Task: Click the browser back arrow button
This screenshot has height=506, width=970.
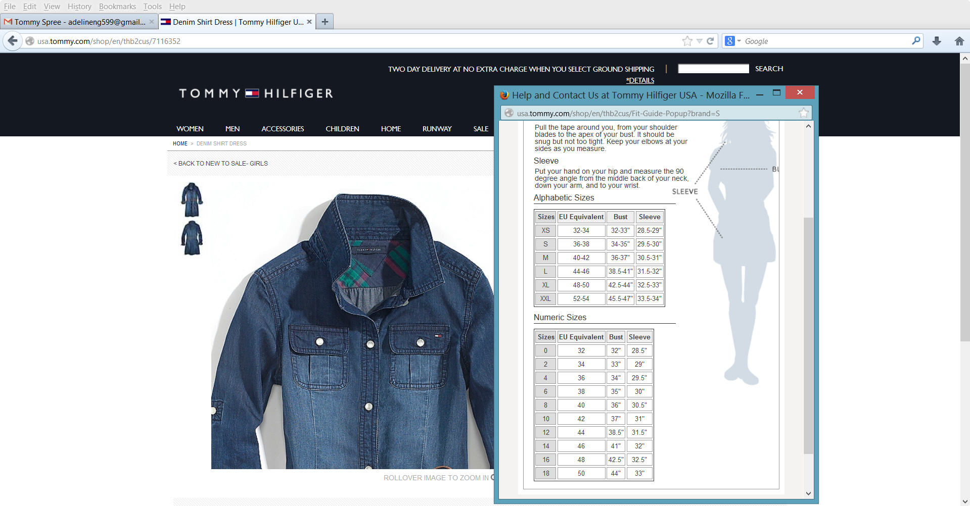Action: coord(13,41)
